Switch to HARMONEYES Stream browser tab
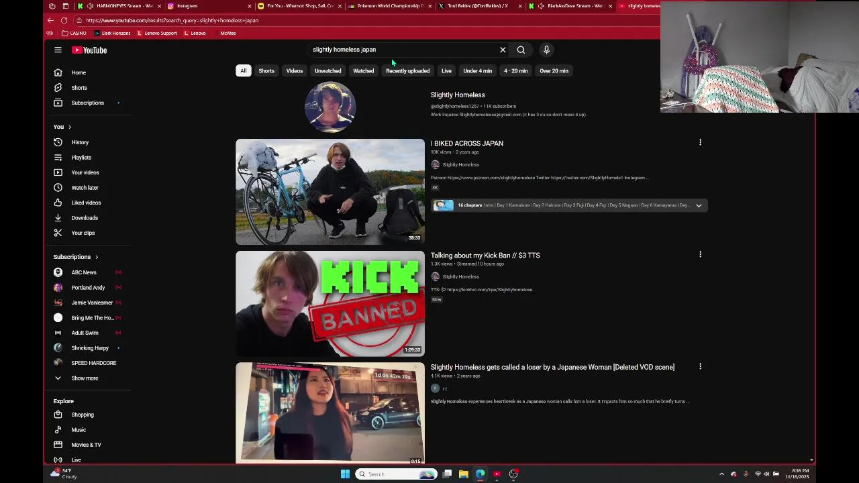The width and height of the screenshot is (859, 483). click(x=119, y=6)
